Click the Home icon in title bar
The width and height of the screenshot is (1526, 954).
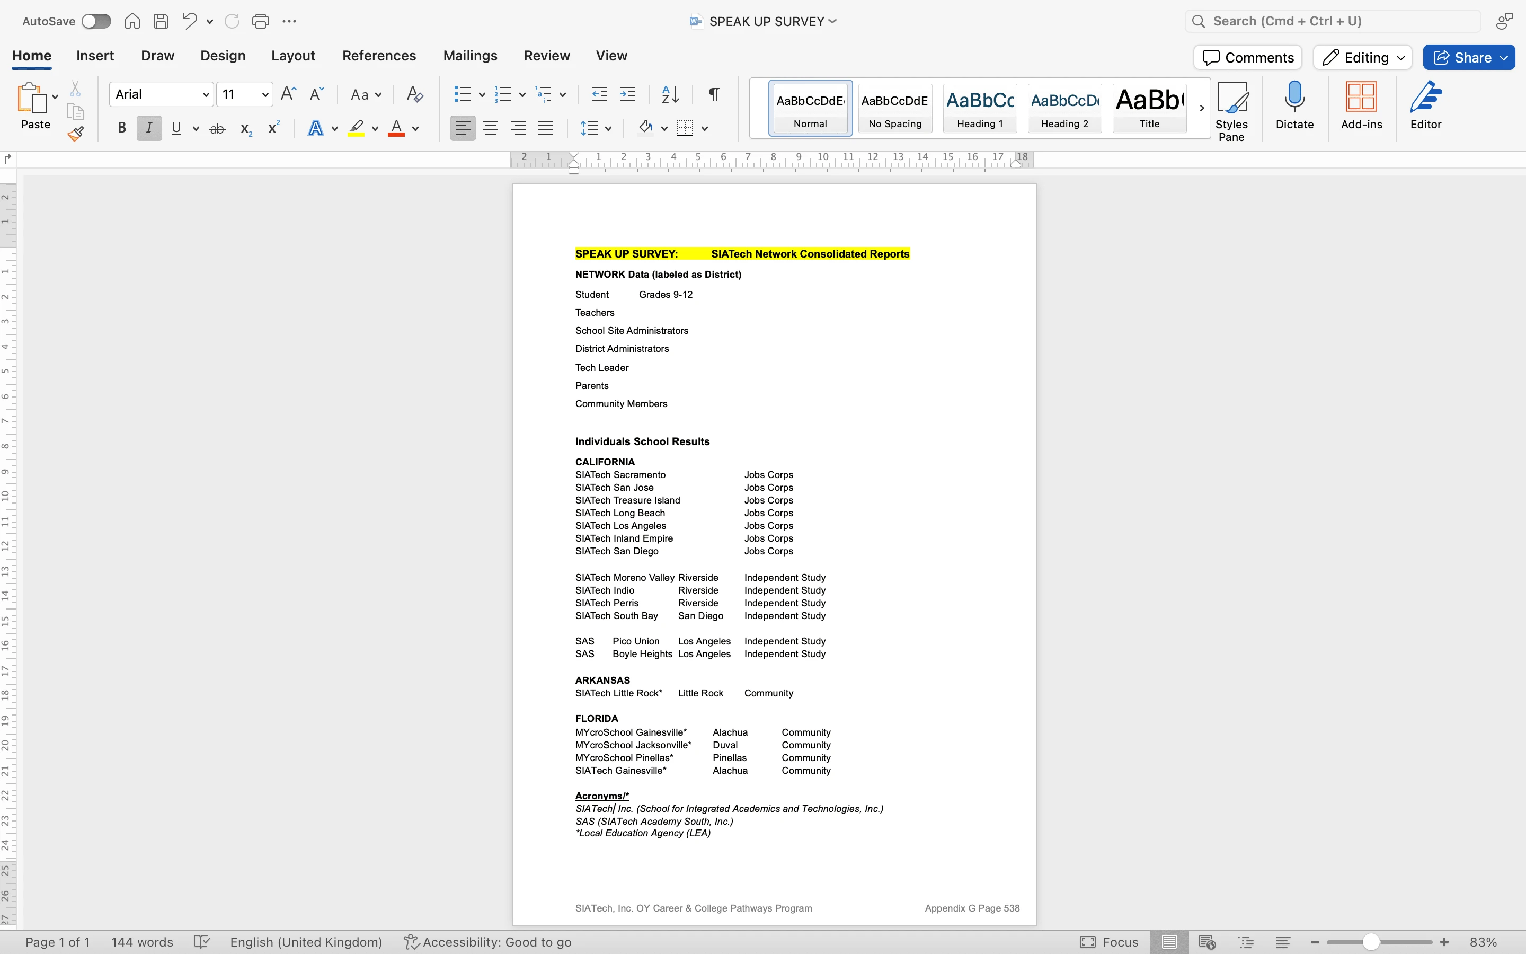[x=132, y=21]
